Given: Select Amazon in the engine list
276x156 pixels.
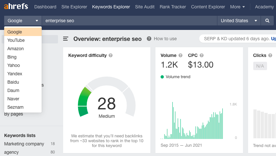Looking at the screenshot, I should tap(23, 49).
